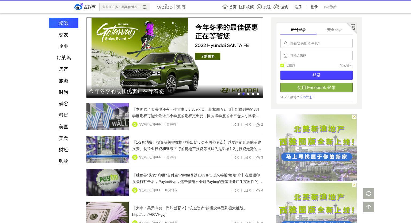Focus the 请输入密码 password field
The width and height of the screenshot is (411, 223).
pyautogui.click(x=317, y=56)
